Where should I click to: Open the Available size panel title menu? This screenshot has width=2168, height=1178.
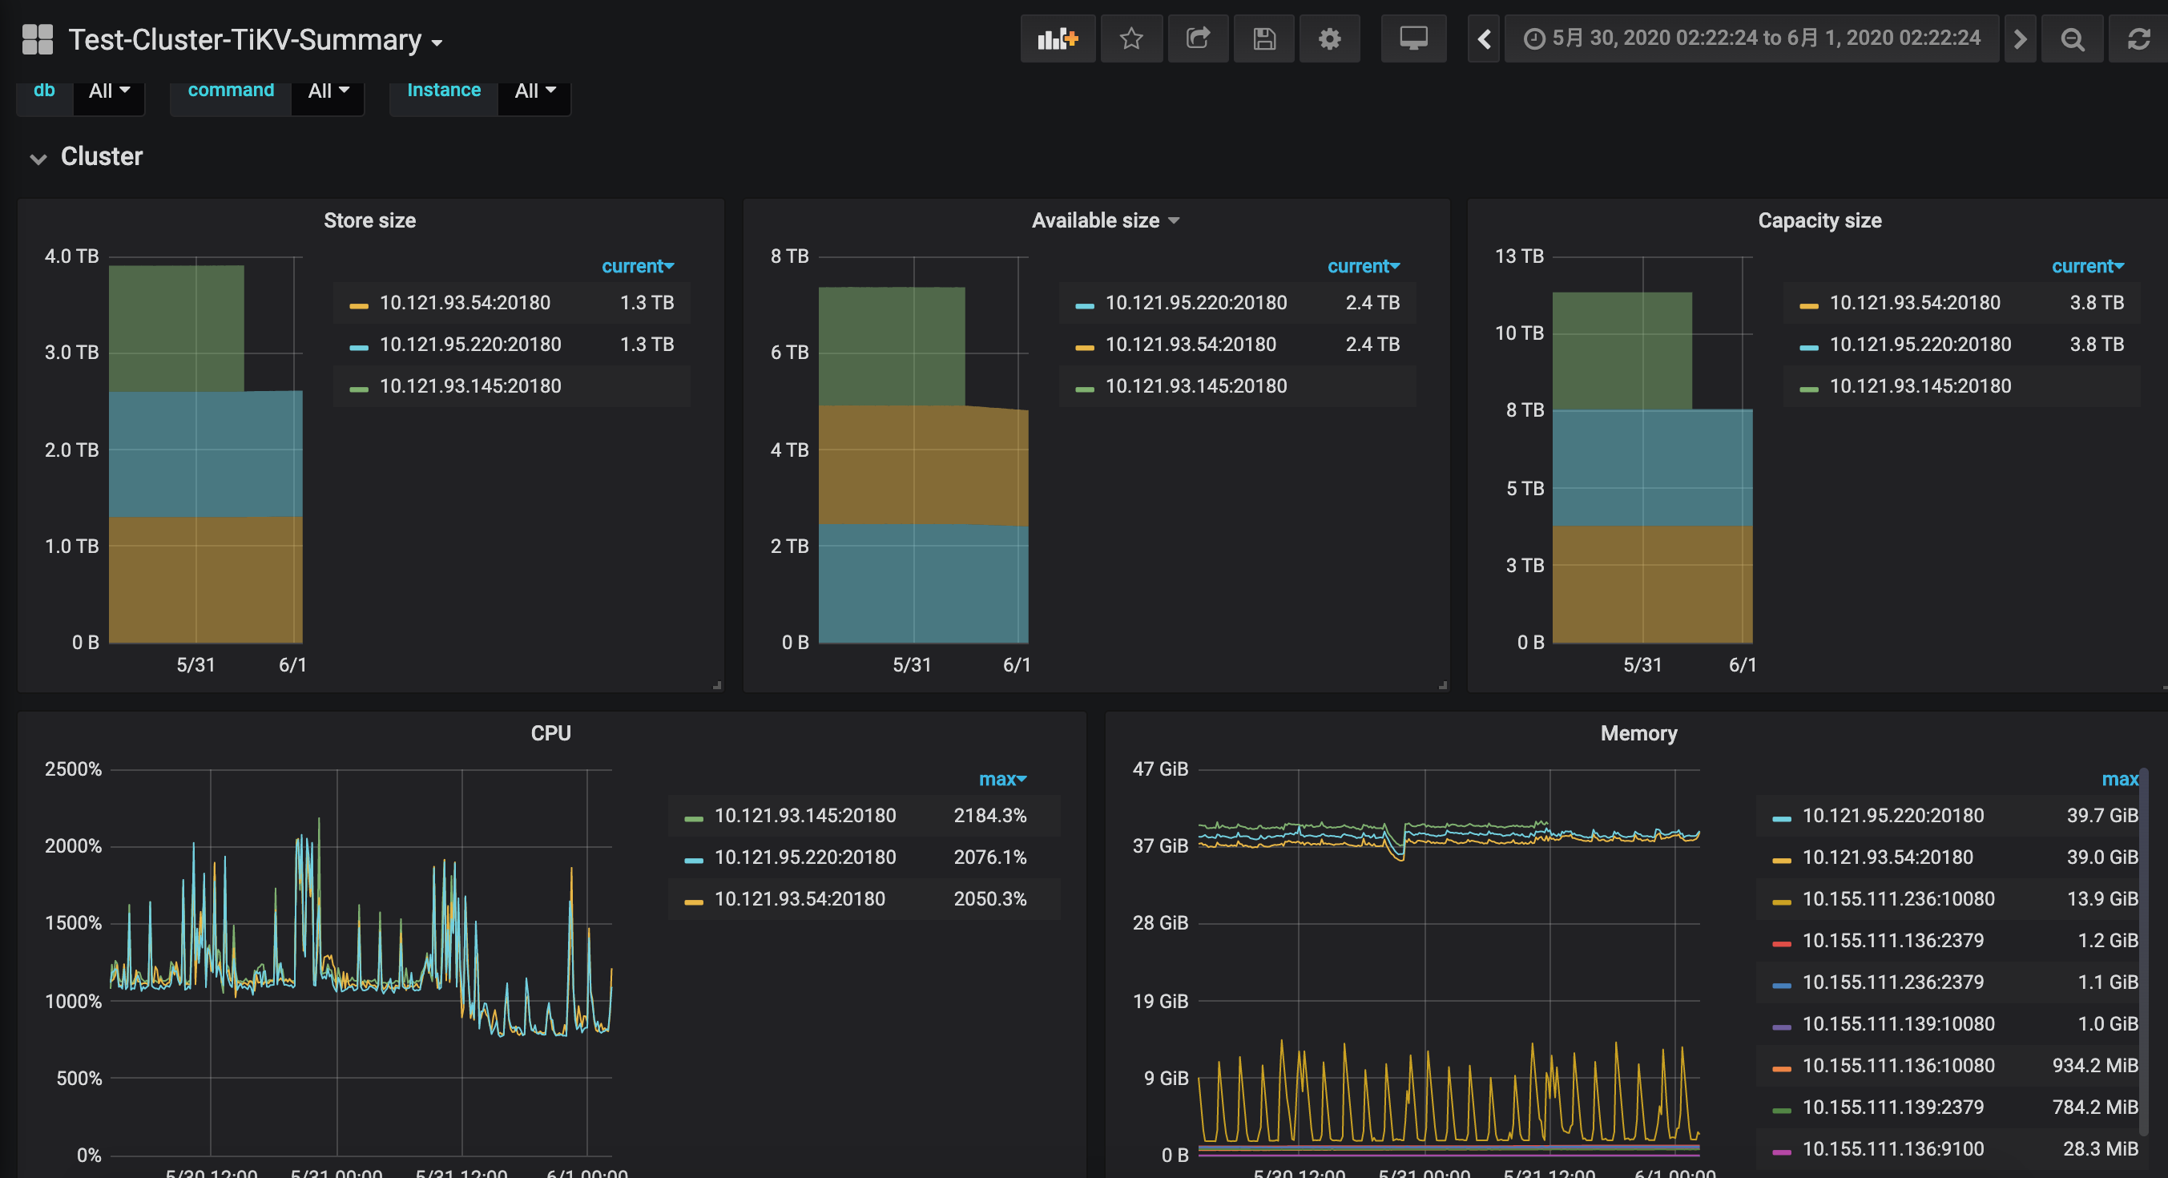[x=1104, y=220]
